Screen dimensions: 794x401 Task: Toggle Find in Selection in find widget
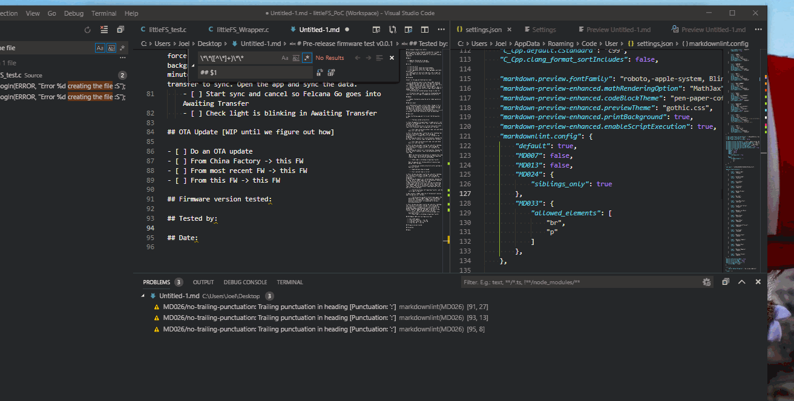[379, 58]
